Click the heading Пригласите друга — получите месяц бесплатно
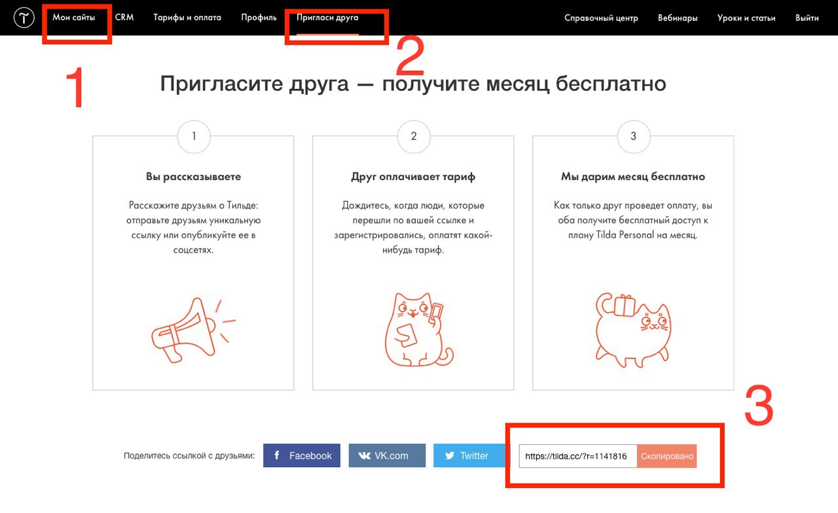838x513 pixels. tap(413, 84)
